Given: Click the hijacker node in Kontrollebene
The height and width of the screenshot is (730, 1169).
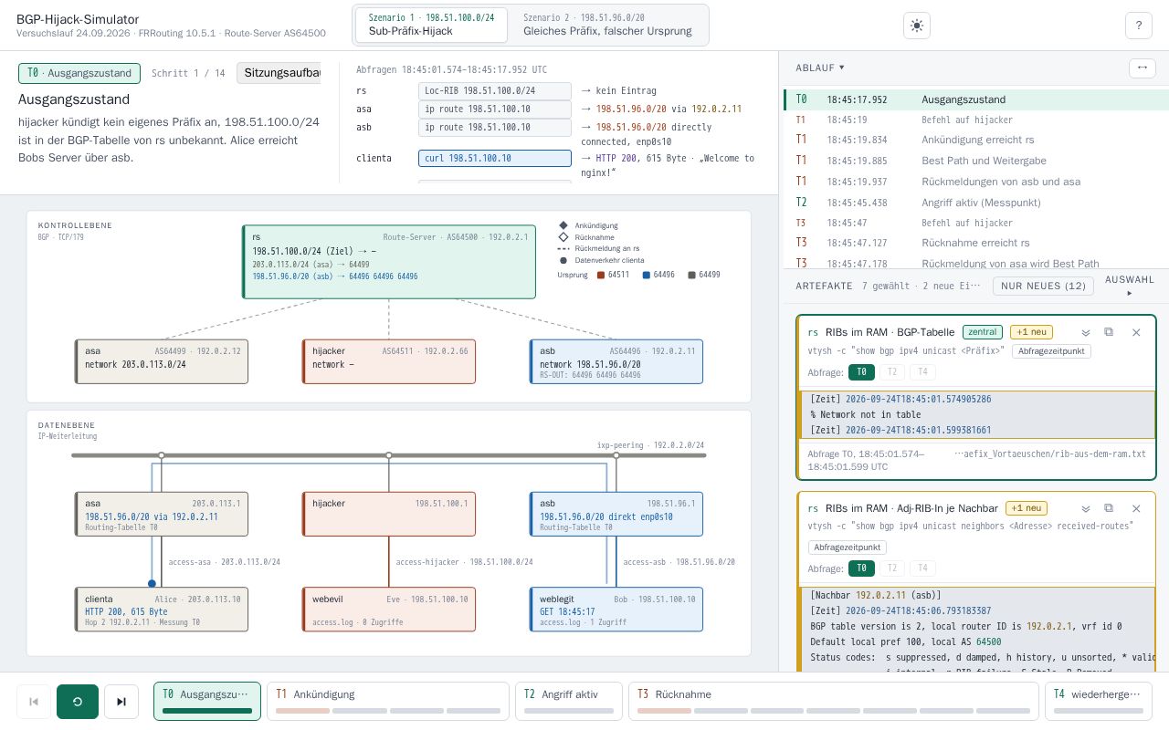Looking at the screenshot, I should pos(389,361).
